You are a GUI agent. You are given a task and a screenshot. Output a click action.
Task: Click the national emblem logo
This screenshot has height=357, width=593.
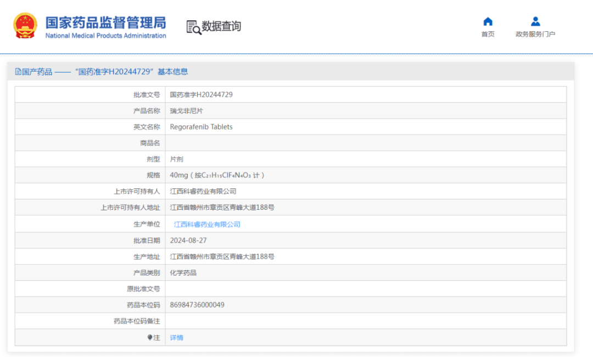[25, 26]
